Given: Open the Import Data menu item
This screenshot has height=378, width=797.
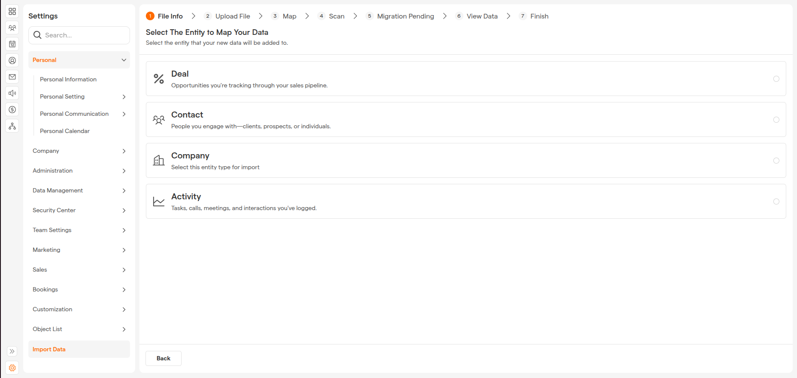Looking at the screenshot, I should 49,349.
